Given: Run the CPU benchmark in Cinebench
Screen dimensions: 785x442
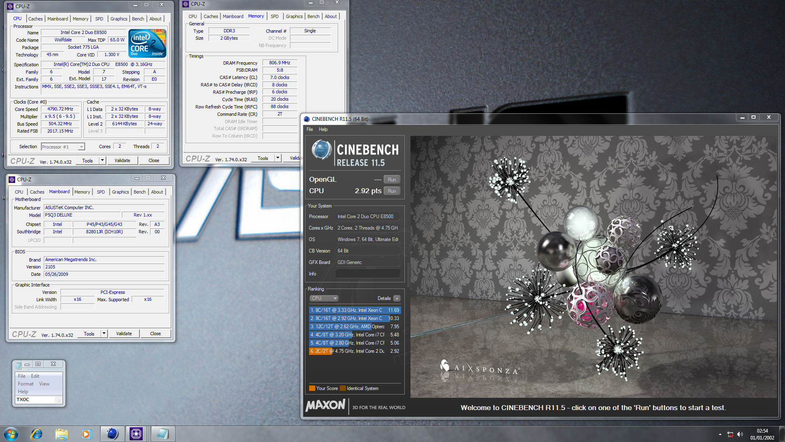Looking at the screenshot, I should (x=392, y=191).
